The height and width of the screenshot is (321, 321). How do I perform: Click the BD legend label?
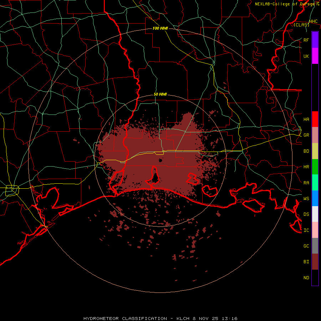click(x=306, y=151)
